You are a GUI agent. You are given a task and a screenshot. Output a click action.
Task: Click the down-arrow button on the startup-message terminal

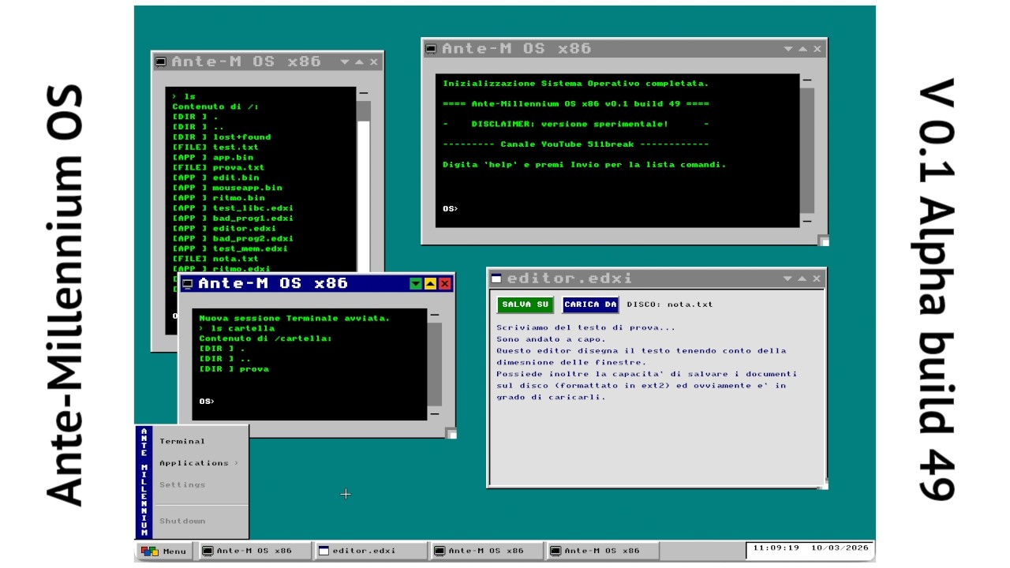click(788, 49)
